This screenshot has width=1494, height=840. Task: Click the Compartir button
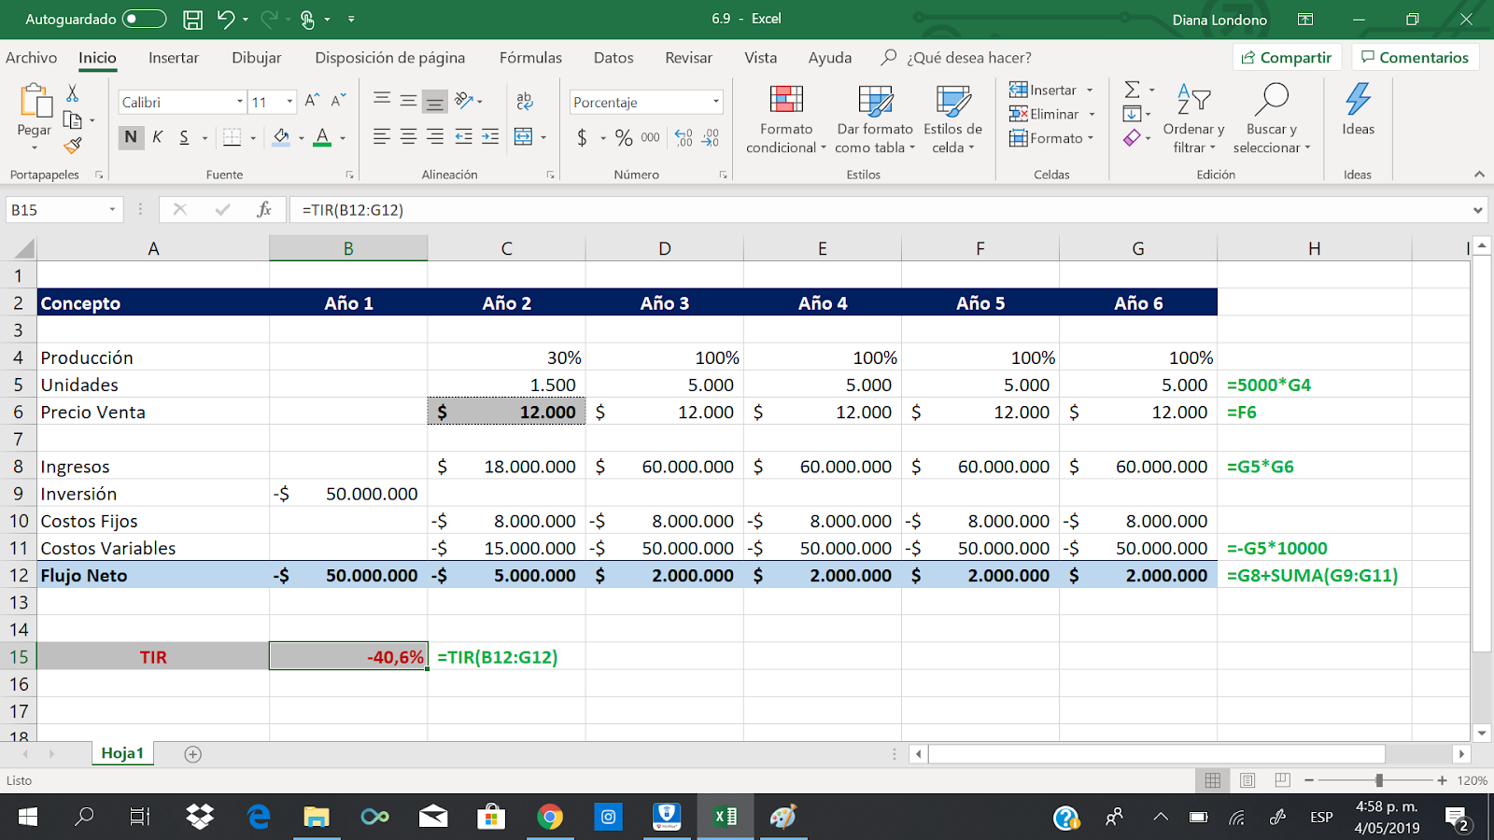coord(1287,56)
